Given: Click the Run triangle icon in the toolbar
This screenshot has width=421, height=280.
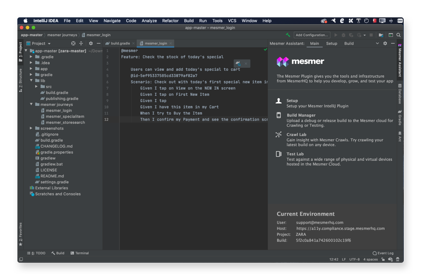Looking at the screenshot, I should 335,35.
